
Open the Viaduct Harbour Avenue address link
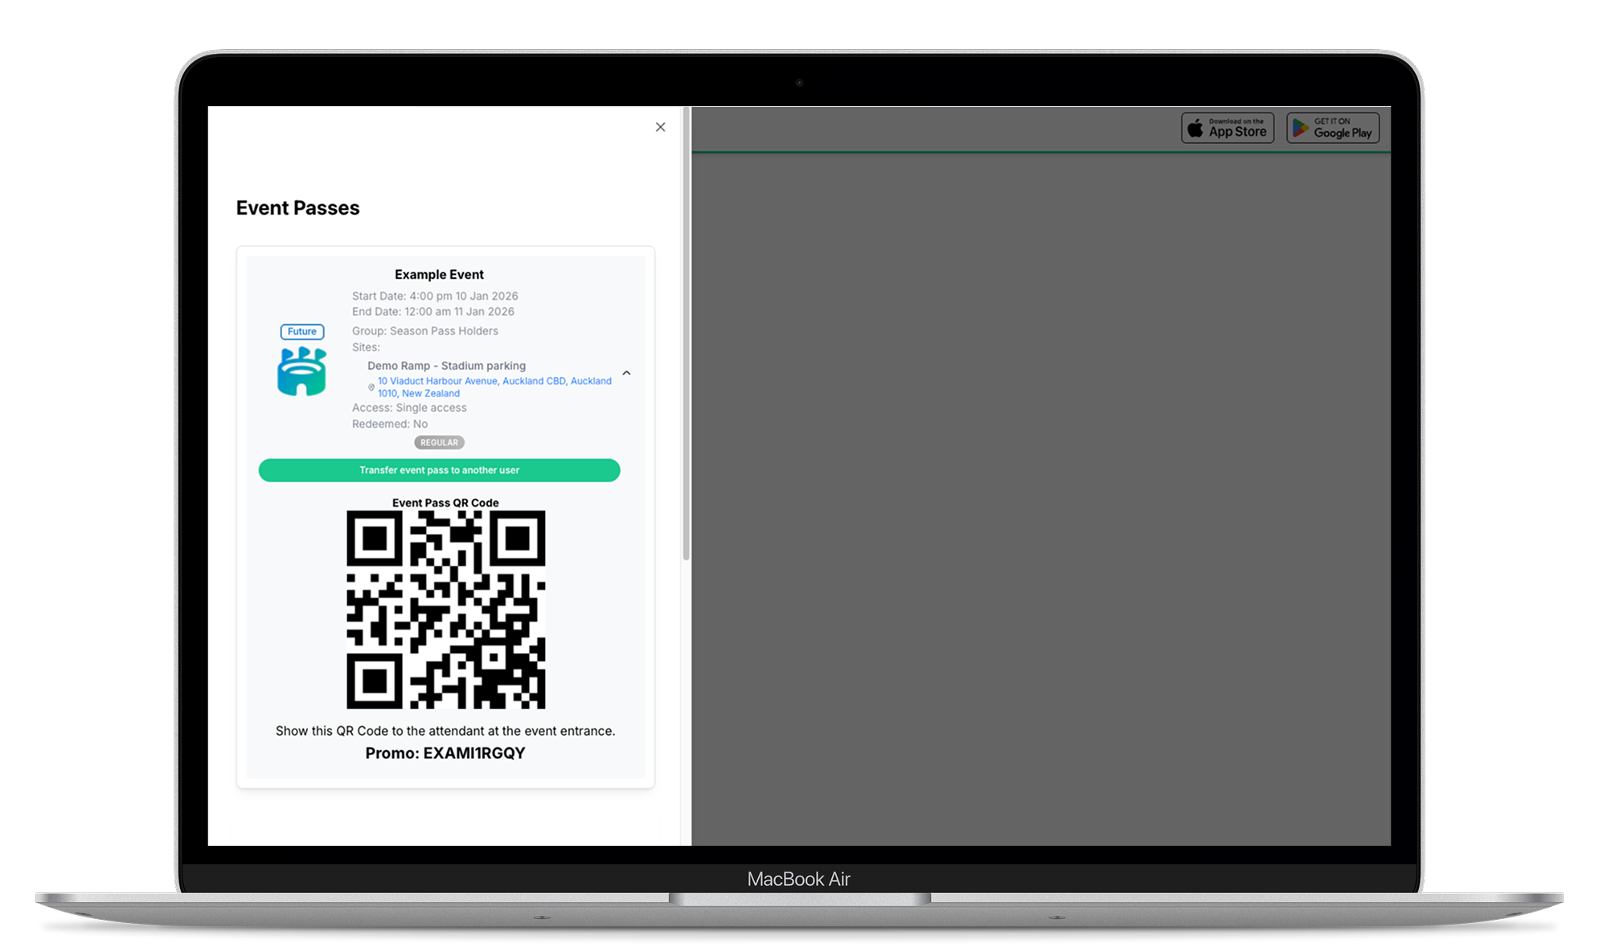pyautogui.click(x=494, y=387)
